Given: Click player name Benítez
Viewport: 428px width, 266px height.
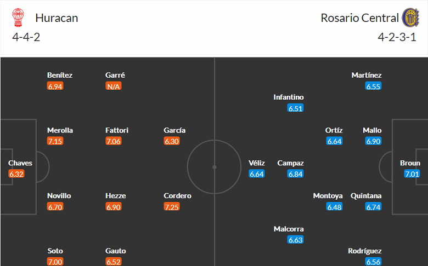Looking at the screenshot, I should click(x=60, y=75).
